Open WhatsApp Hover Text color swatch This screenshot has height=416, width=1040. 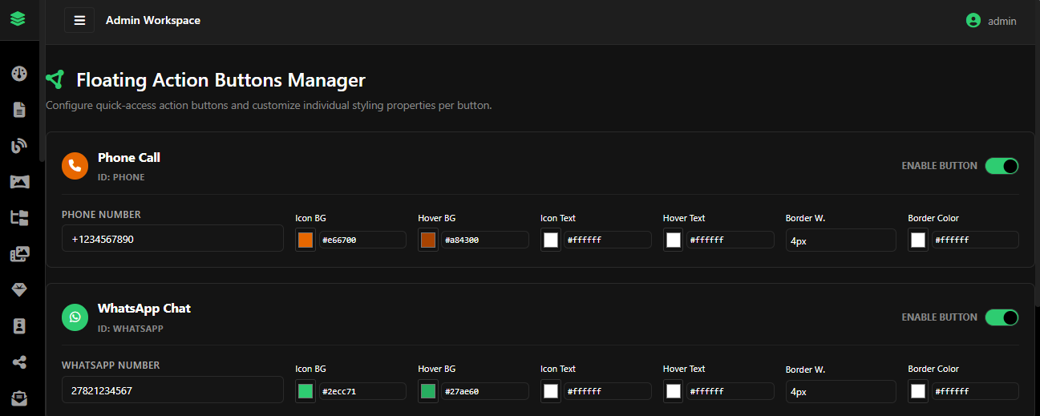(x=674, y=391)
